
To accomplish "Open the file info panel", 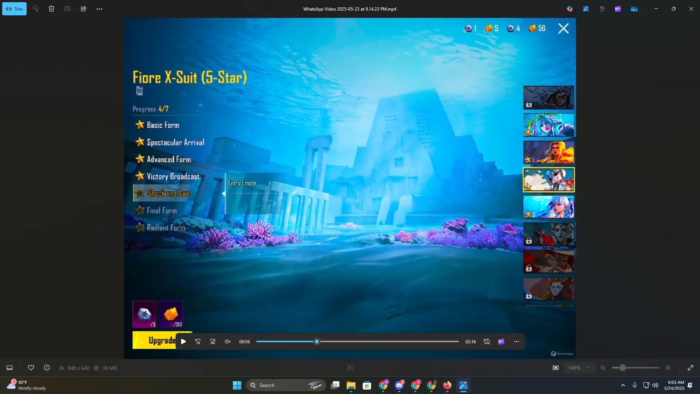I will tap(47, 368).
